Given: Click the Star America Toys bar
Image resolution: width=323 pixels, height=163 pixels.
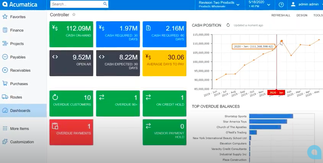Looking at the screenshot, I should (x=268, y=122).
